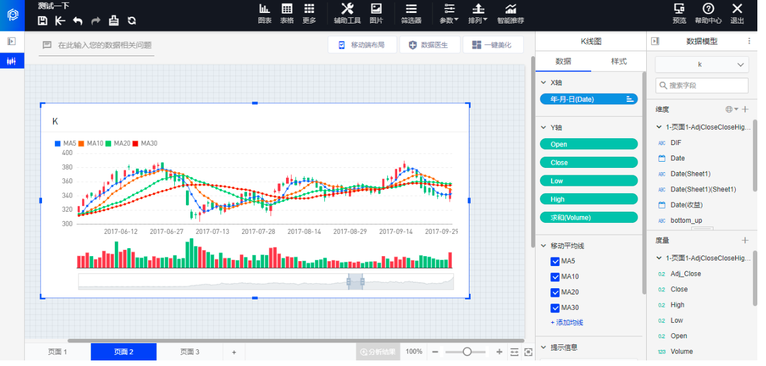Click the 添加均线 add average line link
This screenshot has width=766, height=366.
567,323
